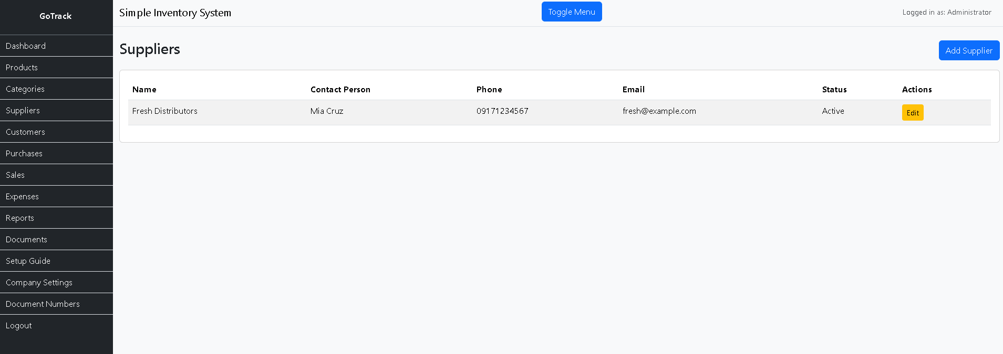The image size is (1003, 354).
Task: Open the Setup Guide link
Action: tap(28, 261)
